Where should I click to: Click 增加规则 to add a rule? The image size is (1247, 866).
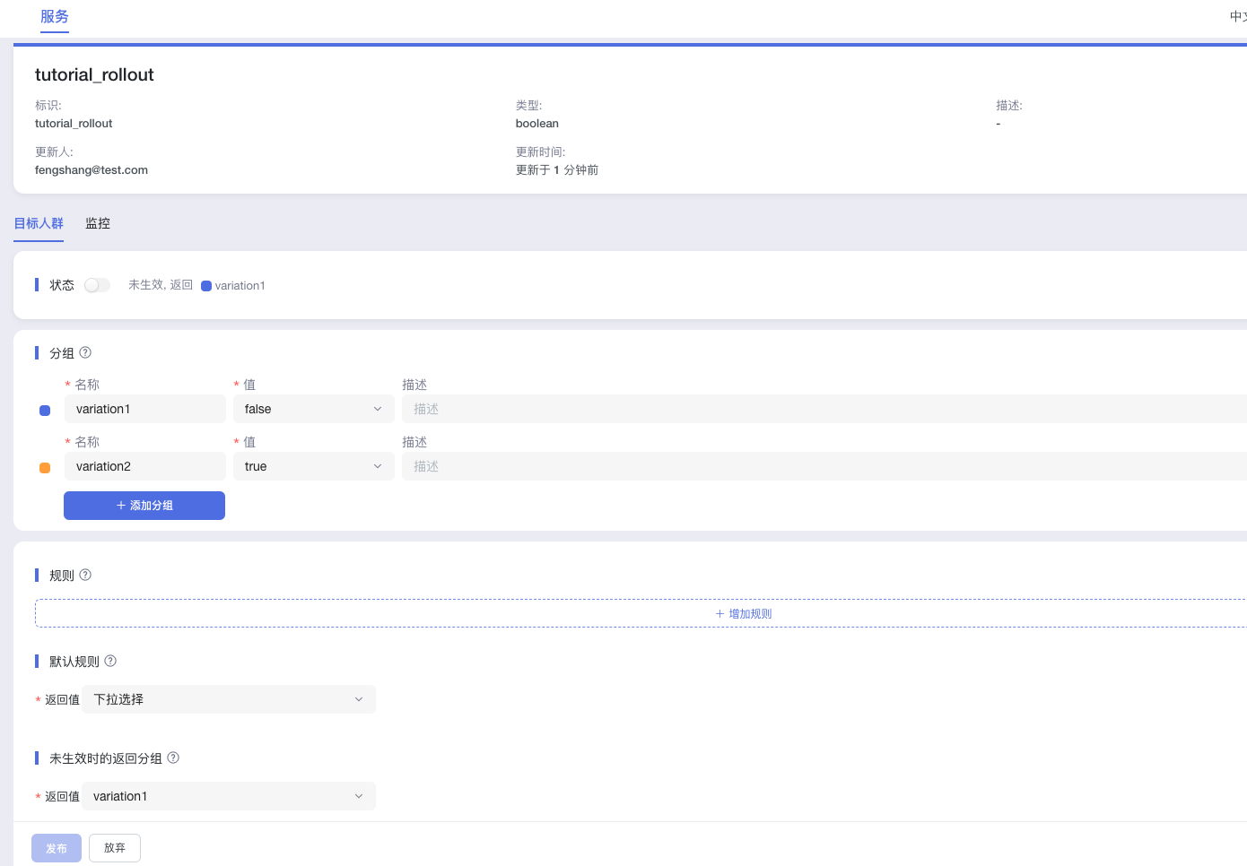[x=743, y=614]
